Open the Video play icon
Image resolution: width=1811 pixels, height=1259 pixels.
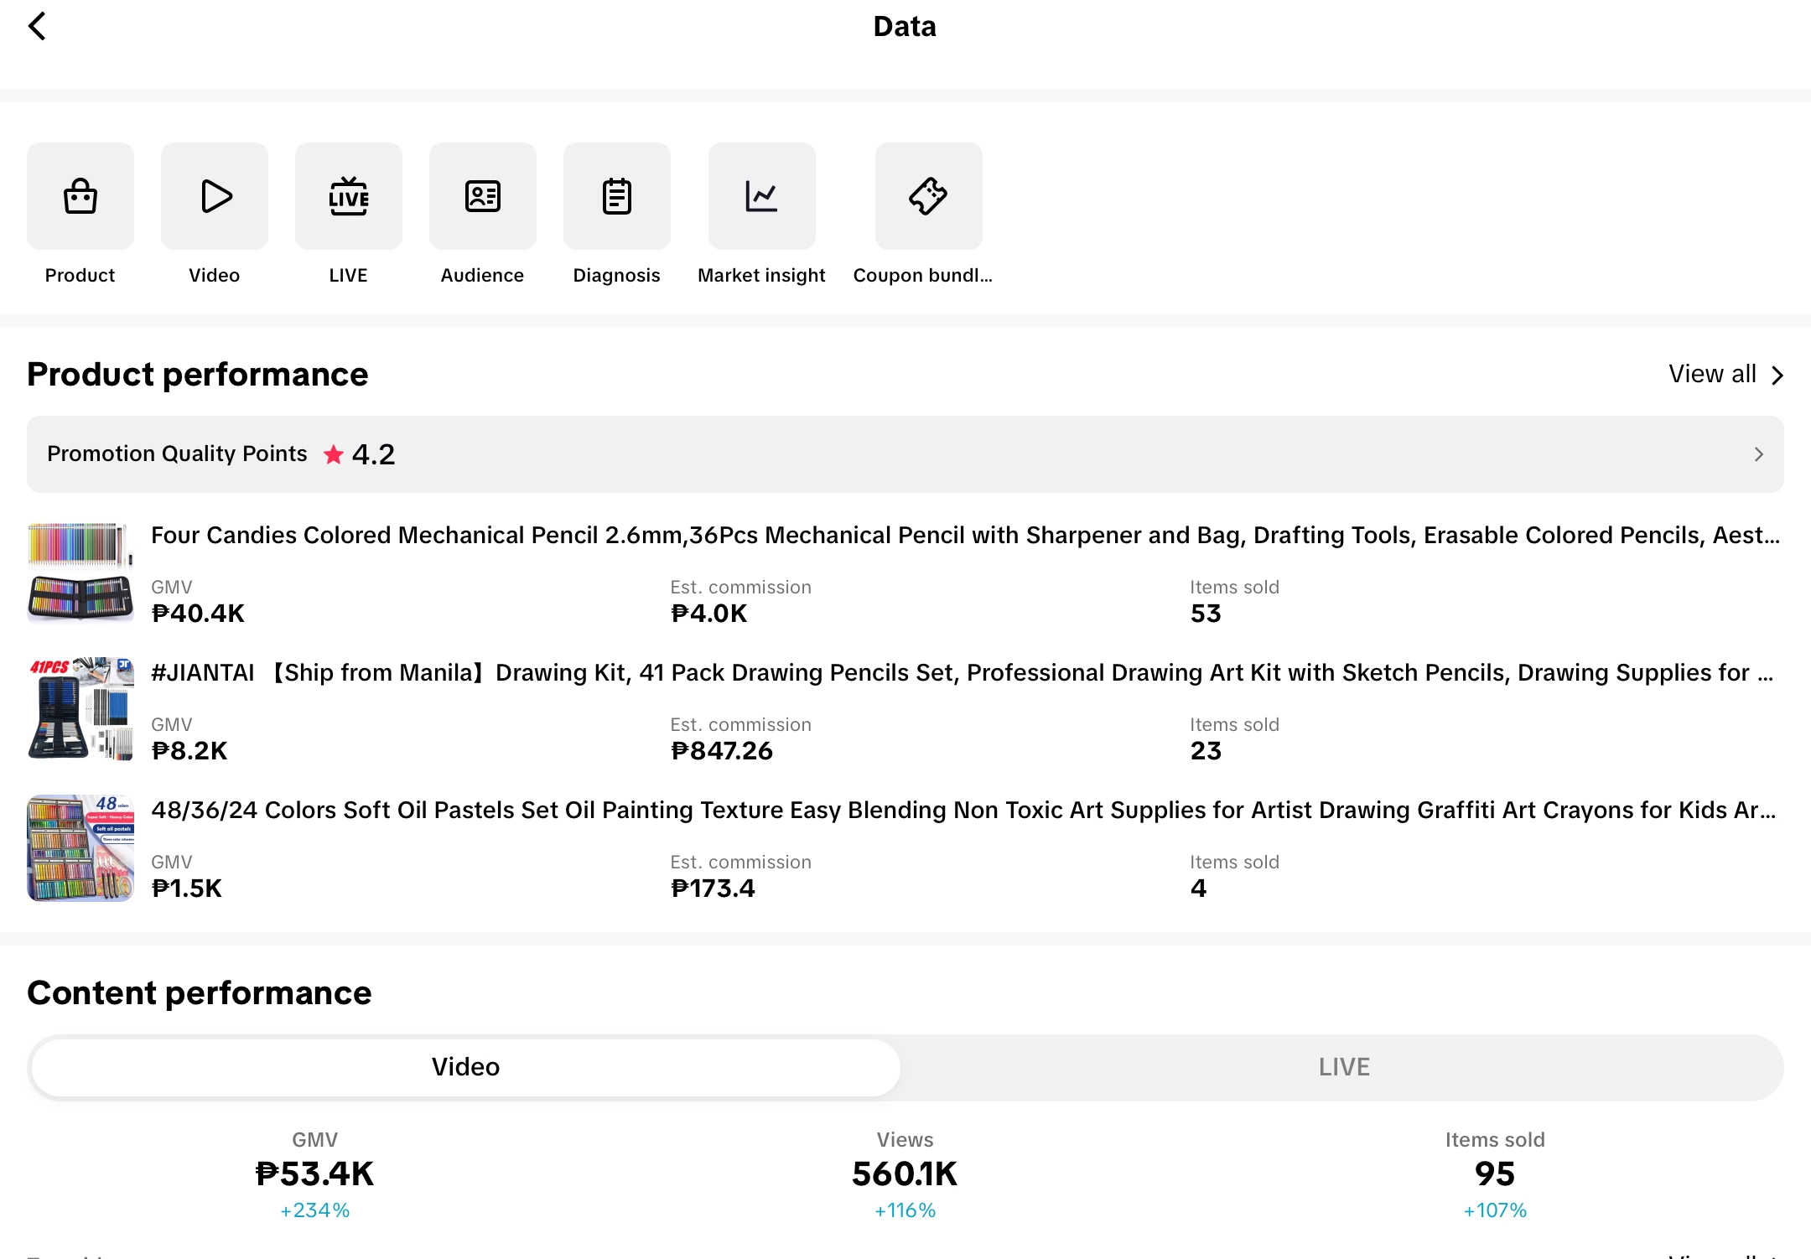coord(215,196)
